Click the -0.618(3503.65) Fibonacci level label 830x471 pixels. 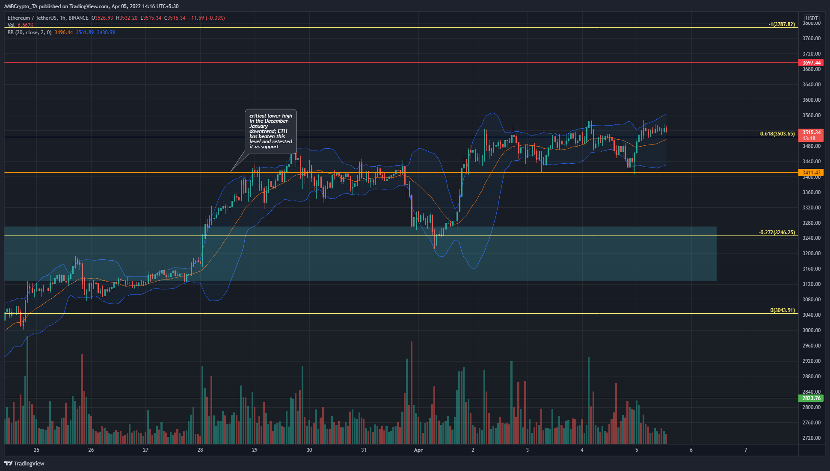(777, 134)
